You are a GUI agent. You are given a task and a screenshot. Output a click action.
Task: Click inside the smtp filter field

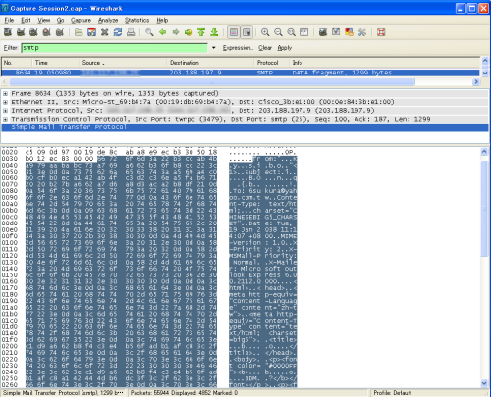(114, 48)
